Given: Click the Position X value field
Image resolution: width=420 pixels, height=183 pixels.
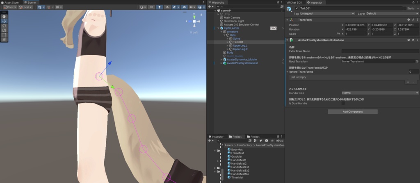Looking at the screenshot, I should (x=356, y=25).
